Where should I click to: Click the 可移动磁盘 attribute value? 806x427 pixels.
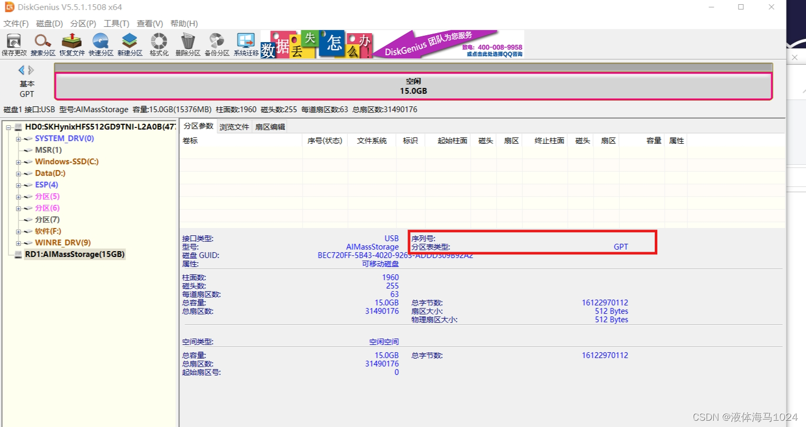point(380,264)
